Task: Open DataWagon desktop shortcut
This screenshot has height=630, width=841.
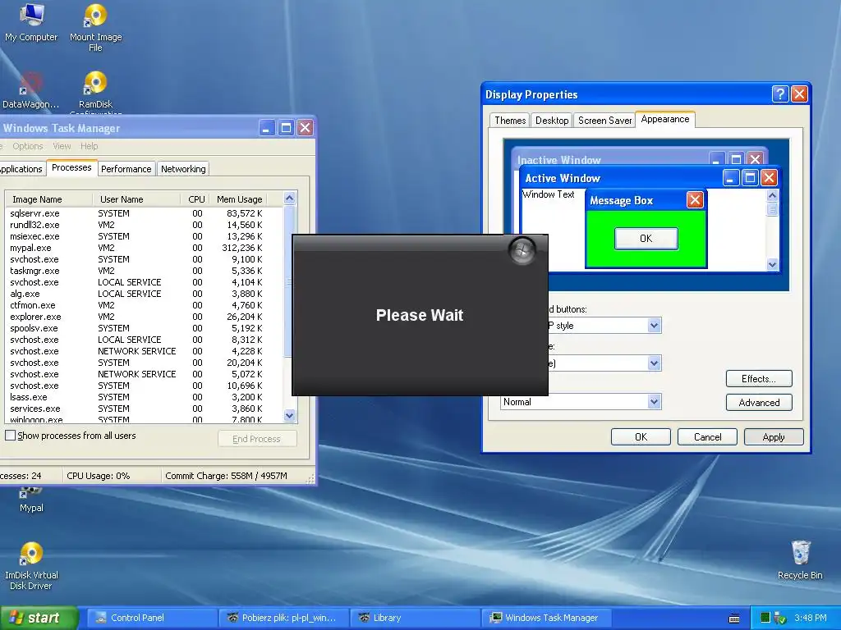Action: click(30, 90)
